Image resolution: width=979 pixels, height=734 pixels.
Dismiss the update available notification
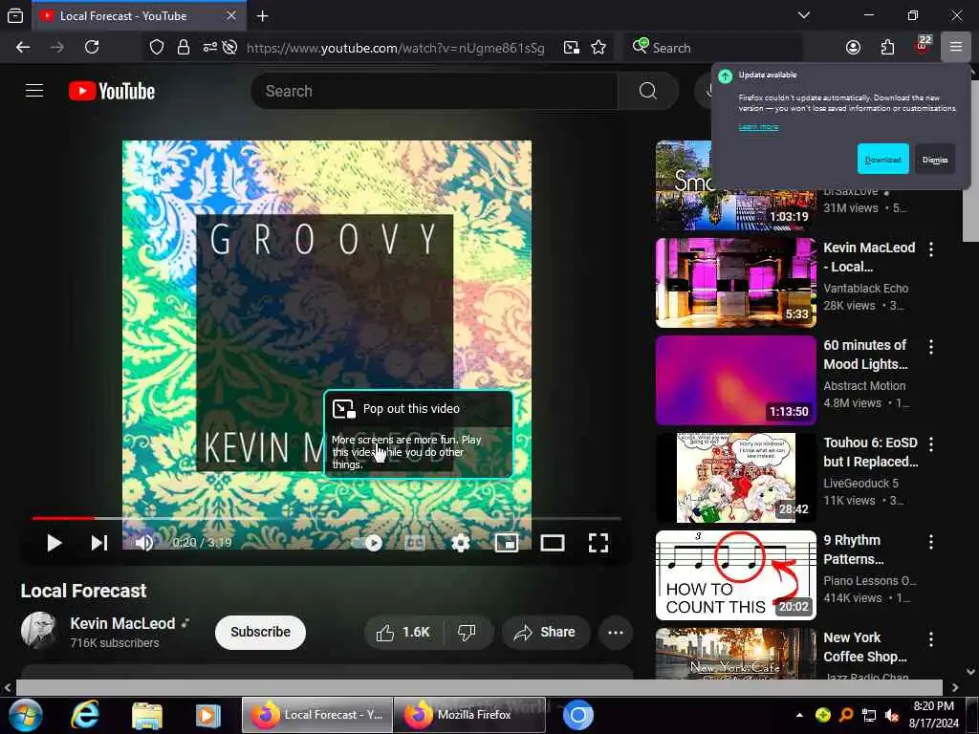[x=935, y=160]
